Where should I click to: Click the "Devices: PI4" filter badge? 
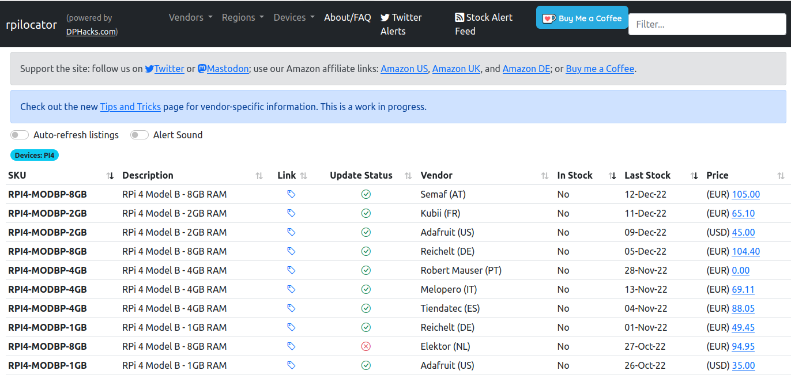[35, 155]
